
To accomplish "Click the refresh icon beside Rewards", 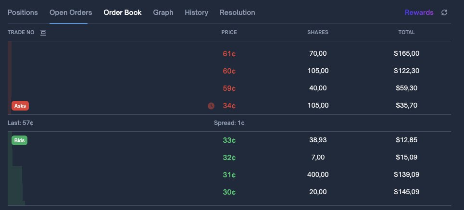I will tap(444, 12).
